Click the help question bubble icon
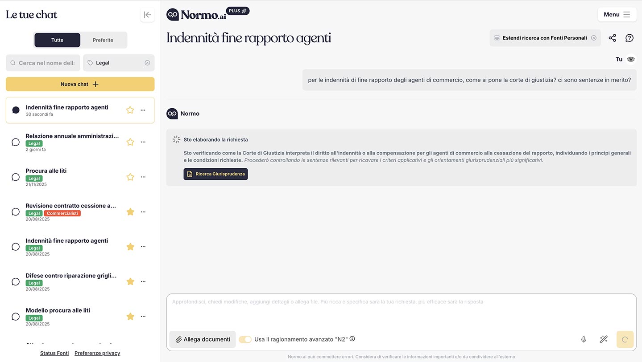This screenshot has height=362, width=642. (629, 38)
